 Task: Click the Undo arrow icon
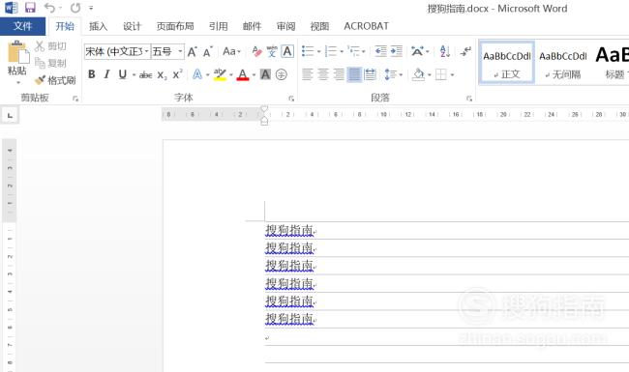[x=49, y=8]
